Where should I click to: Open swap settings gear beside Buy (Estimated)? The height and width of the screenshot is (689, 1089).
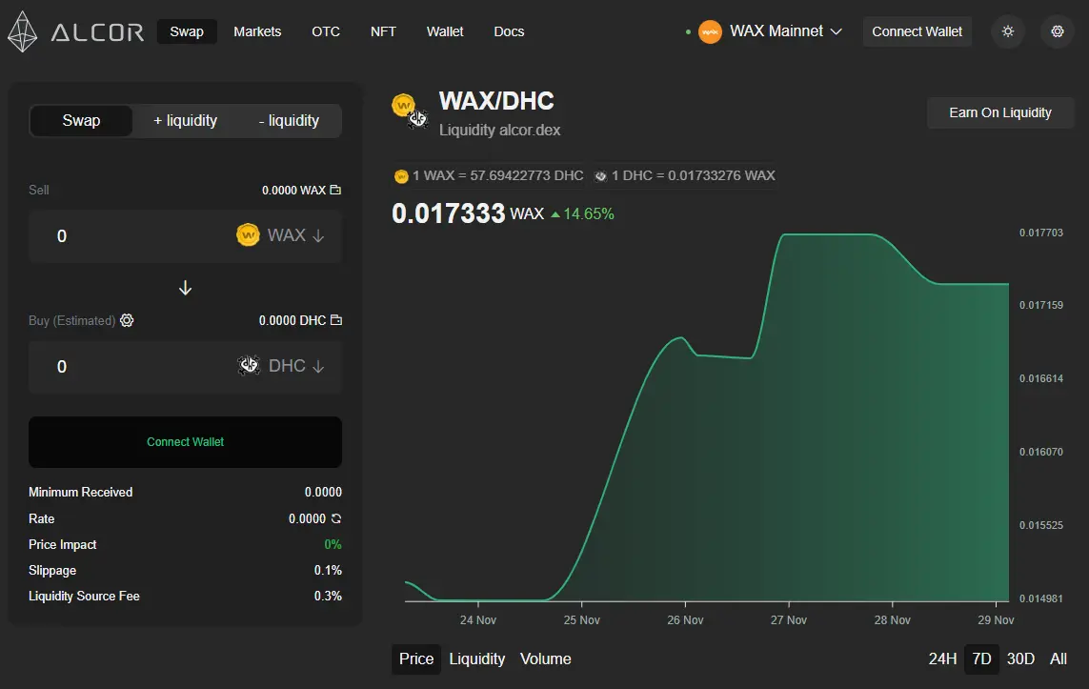(x=127, y=320)
